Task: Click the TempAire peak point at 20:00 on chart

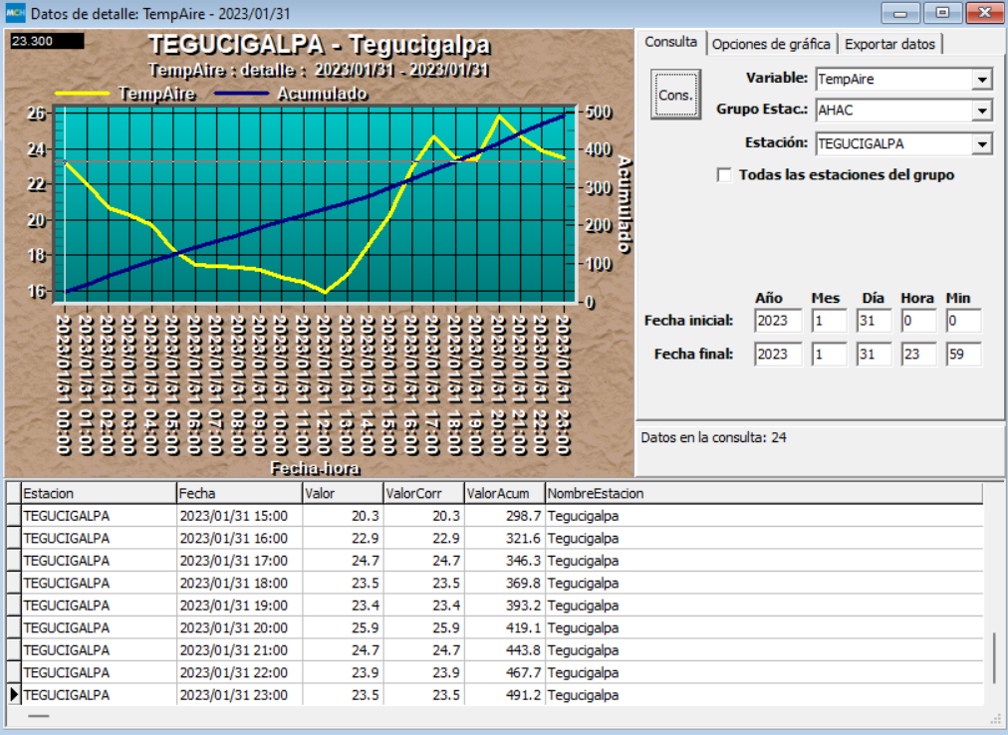Action: tap(499, 117)
